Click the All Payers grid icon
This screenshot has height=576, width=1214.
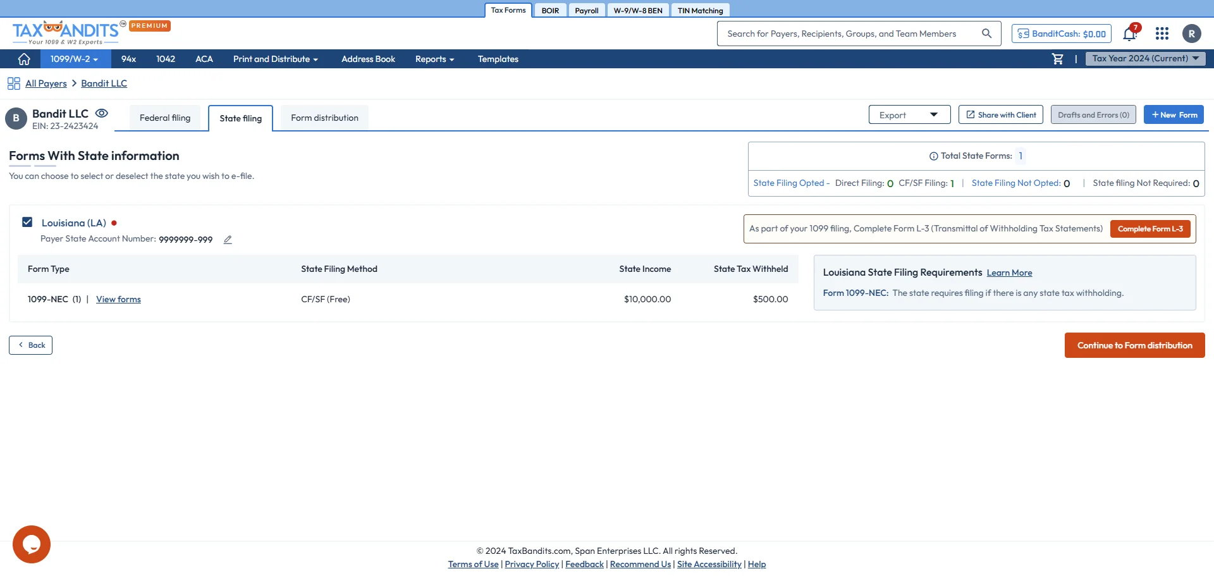pyautogui.click(x=13, y=83)
